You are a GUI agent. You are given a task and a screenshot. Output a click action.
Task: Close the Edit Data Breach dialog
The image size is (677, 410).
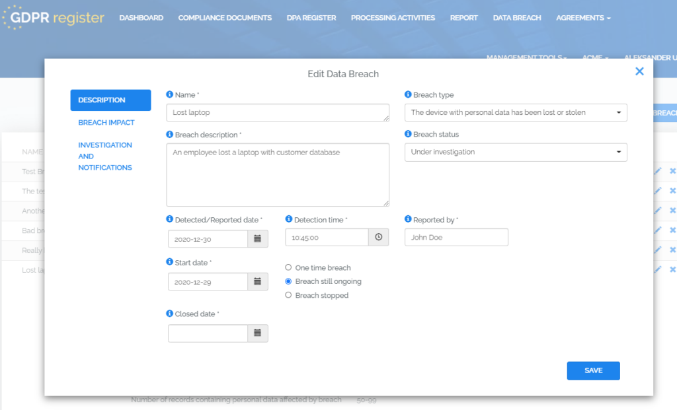[x=639, y=71]
